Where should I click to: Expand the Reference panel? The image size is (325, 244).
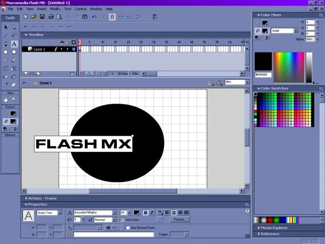259,234
